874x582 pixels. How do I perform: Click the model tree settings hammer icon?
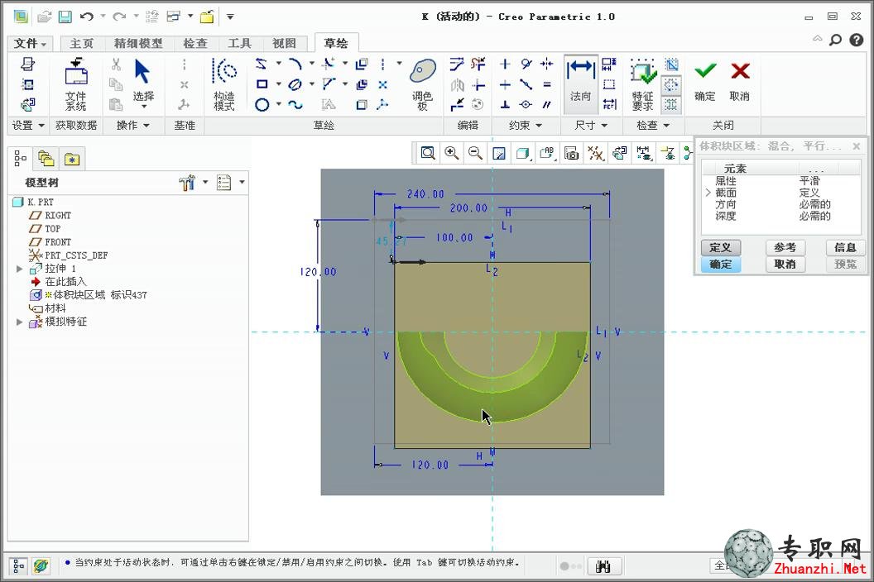[187, 182]
